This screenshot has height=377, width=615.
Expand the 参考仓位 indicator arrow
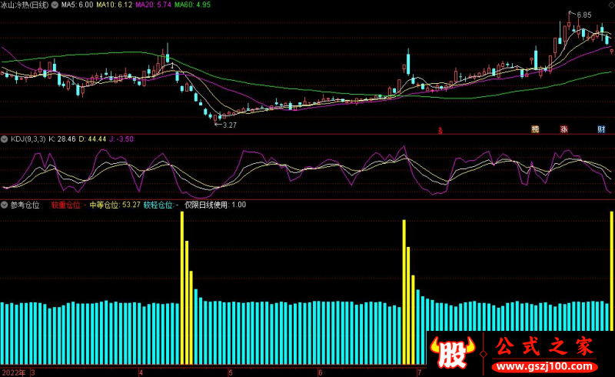5,205
